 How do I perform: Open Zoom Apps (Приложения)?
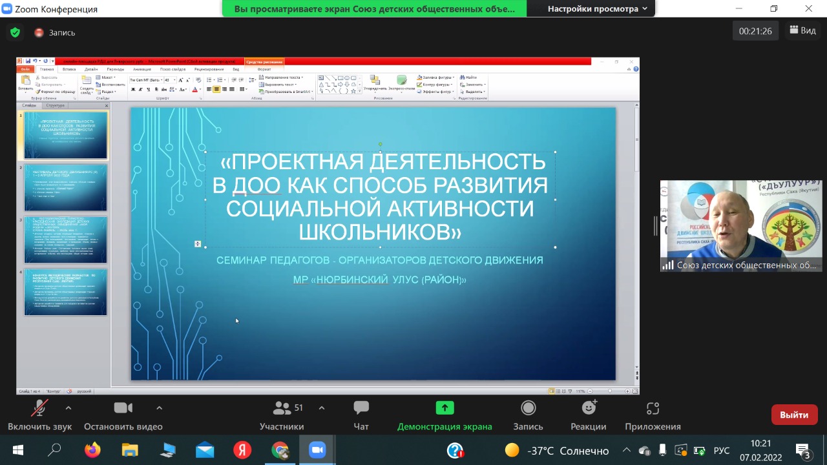coord(653,415)
